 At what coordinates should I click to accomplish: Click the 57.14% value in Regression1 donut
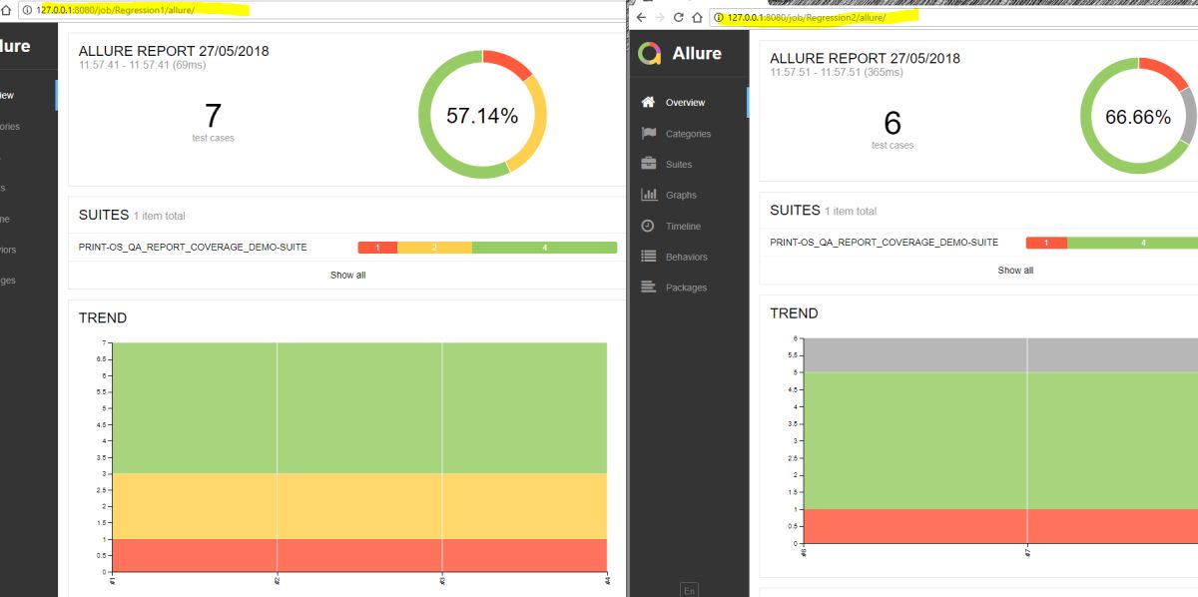482,116
